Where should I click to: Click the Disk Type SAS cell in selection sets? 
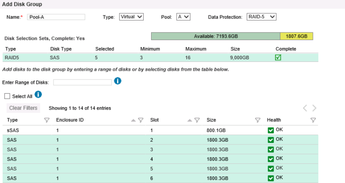pyautogui.click(x=55, y=58)
